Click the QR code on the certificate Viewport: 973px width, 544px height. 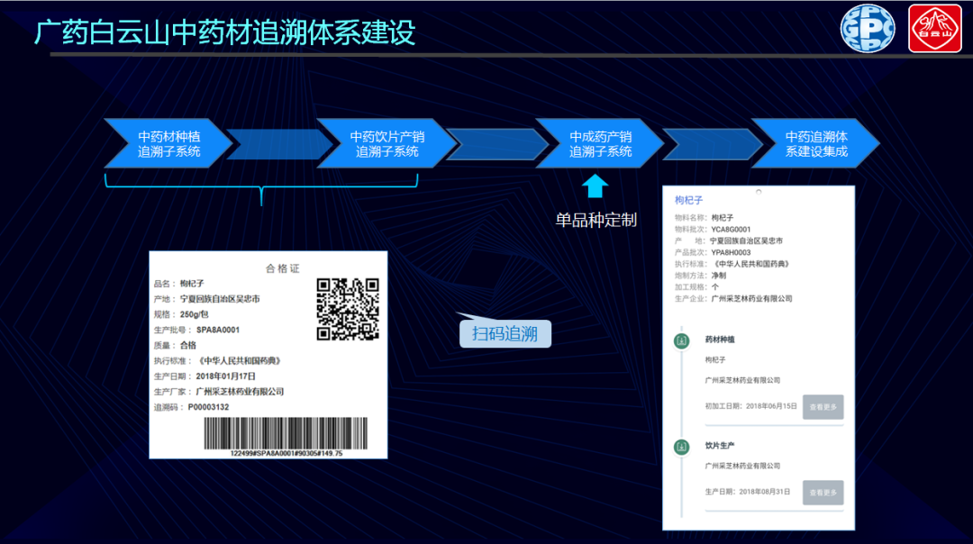348,309
